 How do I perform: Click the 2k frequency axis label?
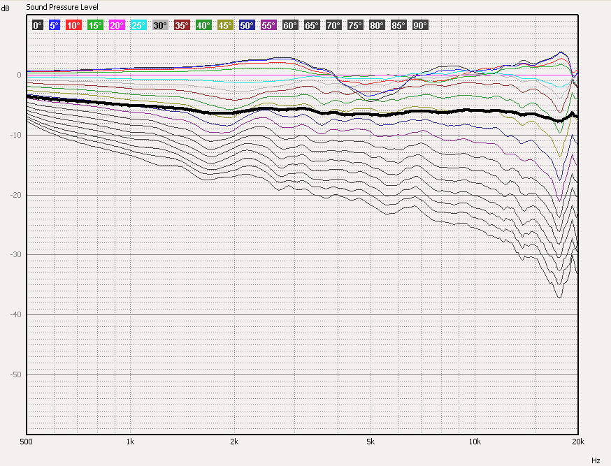coord(234,442)
